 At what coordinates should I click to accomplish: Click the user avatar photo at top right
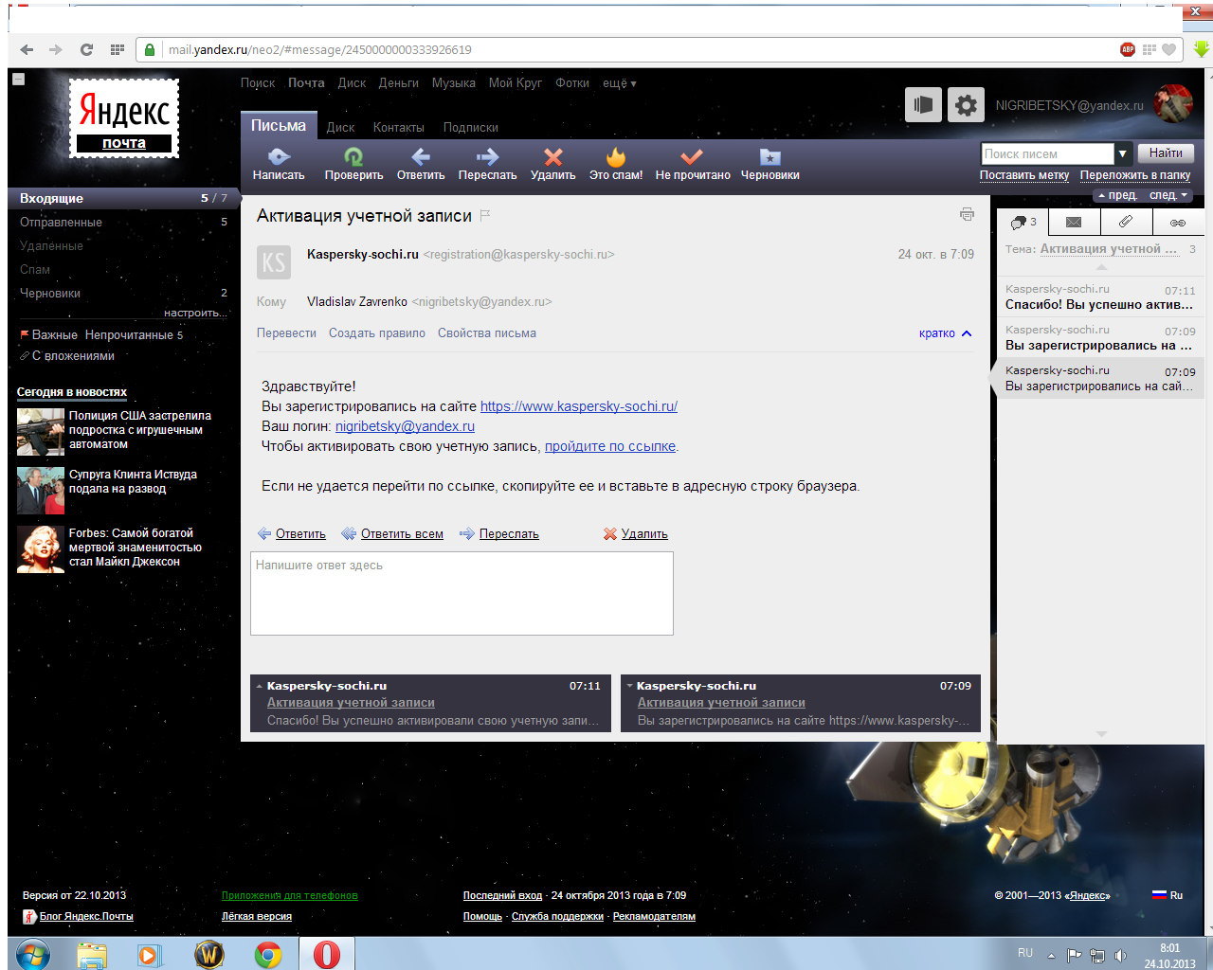(1173, 103)
